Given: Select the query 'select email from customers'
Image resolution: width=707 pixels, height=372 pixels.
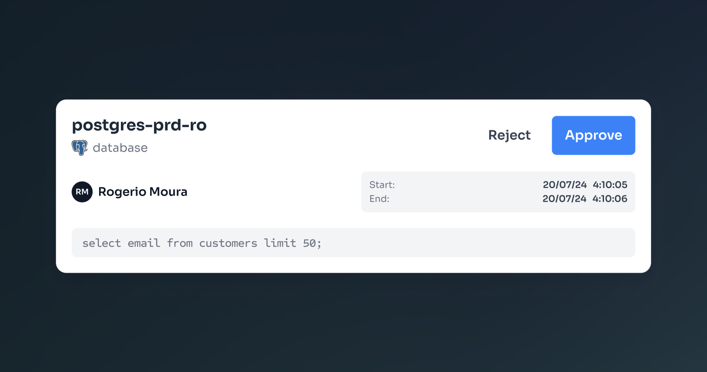Looking at the screenshot, I should [169, 243].
